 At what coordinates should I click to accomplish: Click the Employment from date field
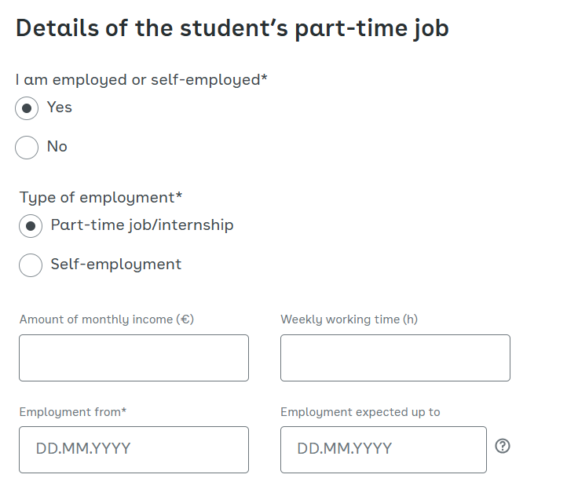134,450
